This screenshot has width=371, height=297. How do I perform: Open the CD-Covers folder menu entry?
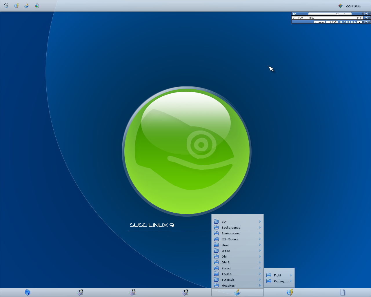[x=238, y=239]
